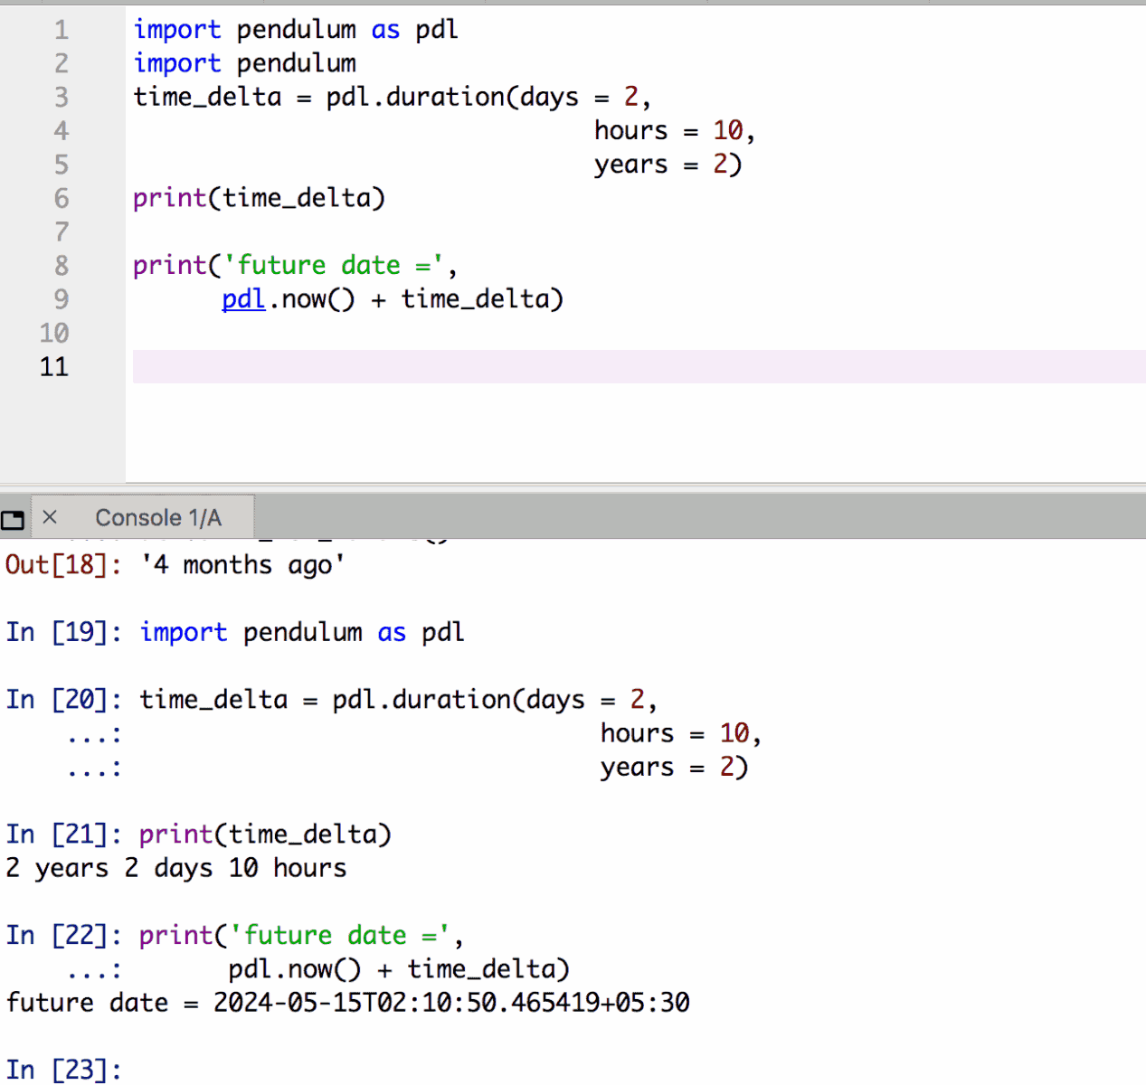The image size is (1146, 1085).
Task: Click the 'import pendulum' statement on line 2
Action: (245, 63)
